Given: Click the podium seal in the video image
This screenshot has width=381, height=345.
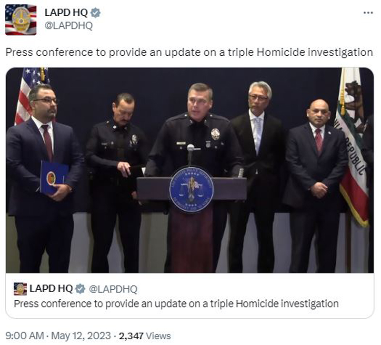Looking at the screenshot, I should tap(191, 190).
